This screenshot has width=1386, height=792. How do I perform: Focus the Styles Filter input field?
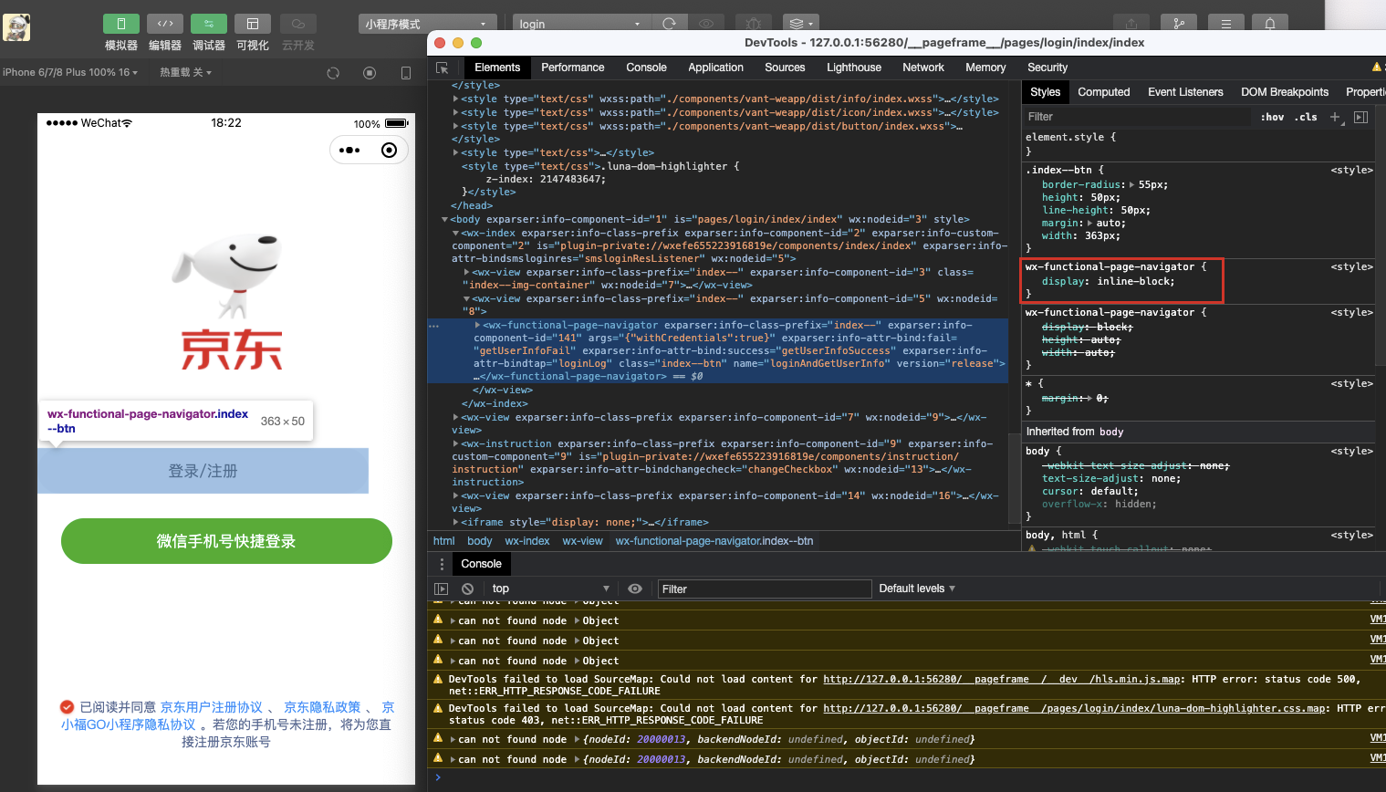(x=1137, y=117)
